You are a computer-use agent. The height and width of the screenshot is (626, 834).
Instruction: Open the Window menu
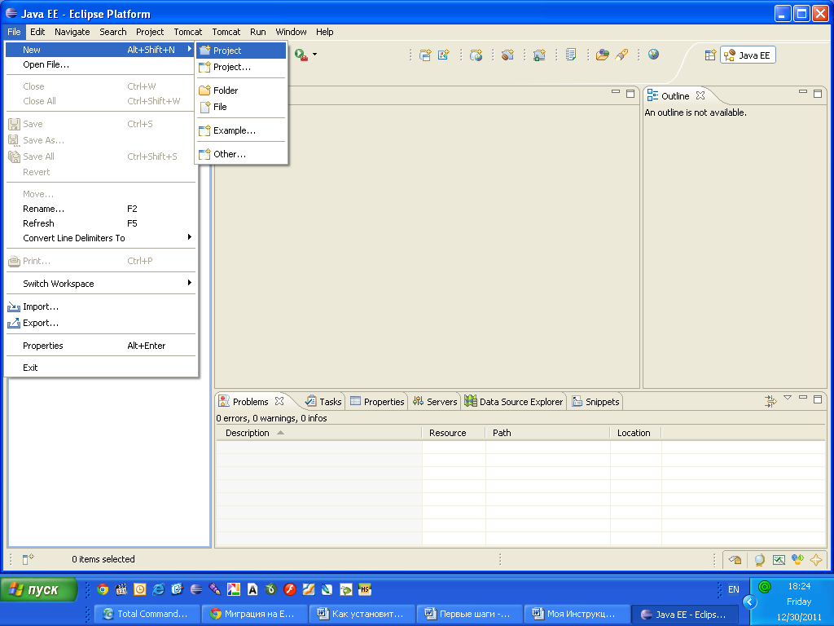[291, 32]
